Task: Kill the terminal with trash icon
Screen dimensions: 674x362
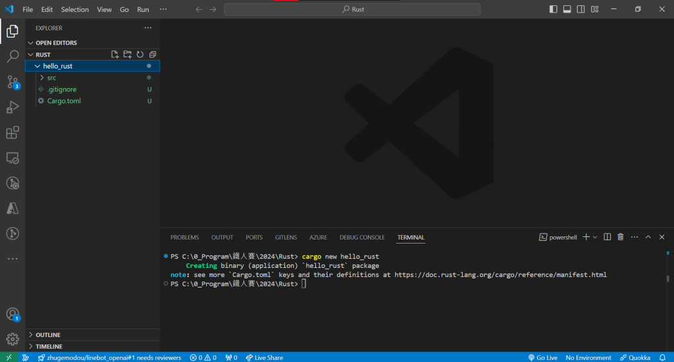Action: tap(620, 237)
